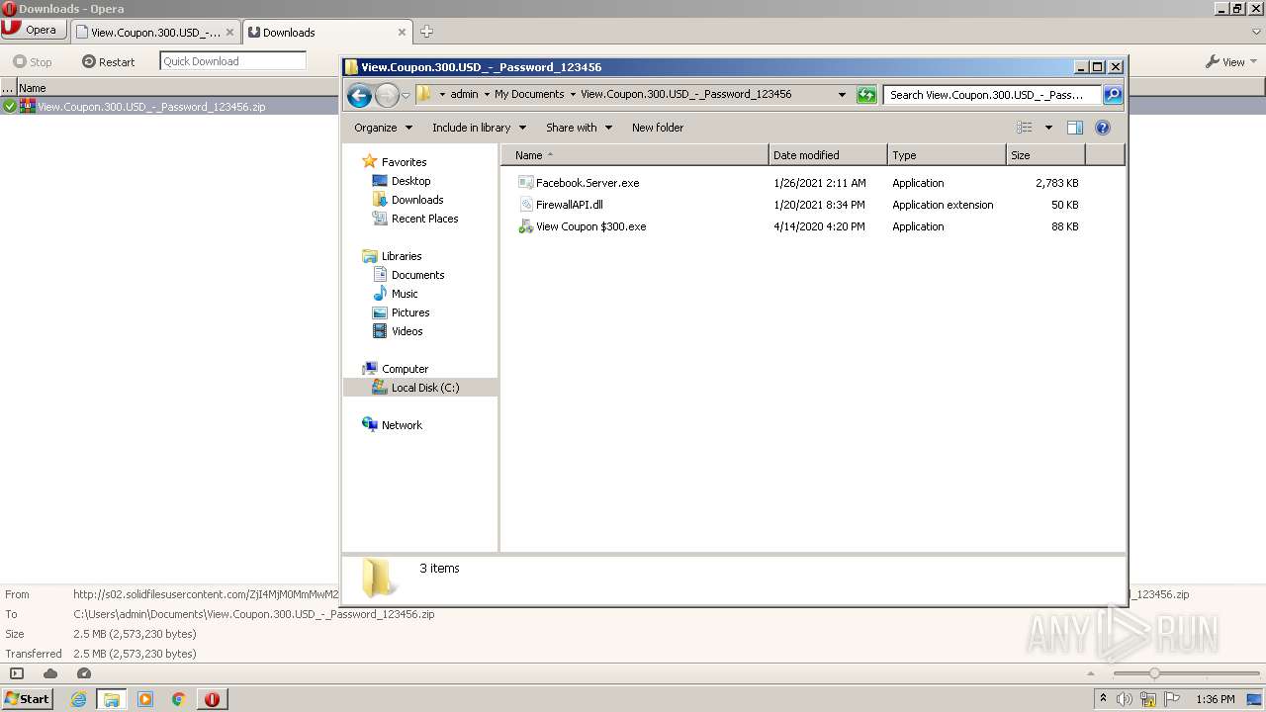Click the Explorer Forward navigation arrow
1266x712 pixels.
387,95
